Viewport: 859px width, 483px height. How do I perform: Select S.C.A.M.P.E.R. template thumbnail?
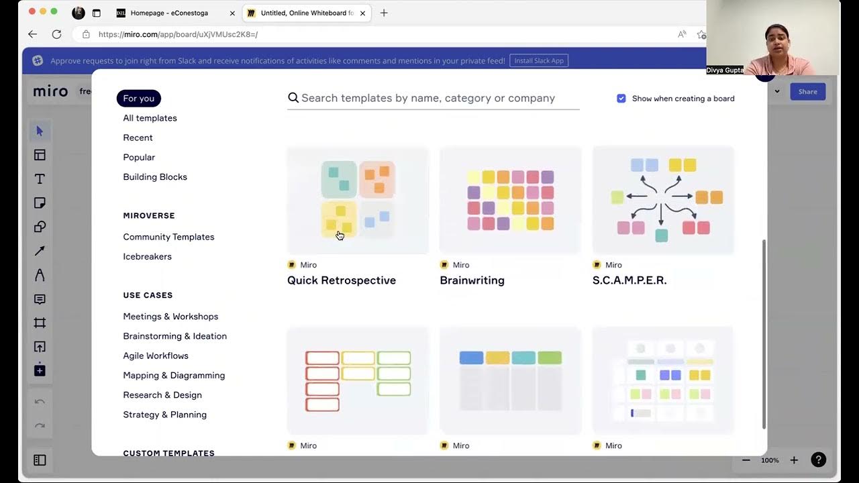[663, 200]
